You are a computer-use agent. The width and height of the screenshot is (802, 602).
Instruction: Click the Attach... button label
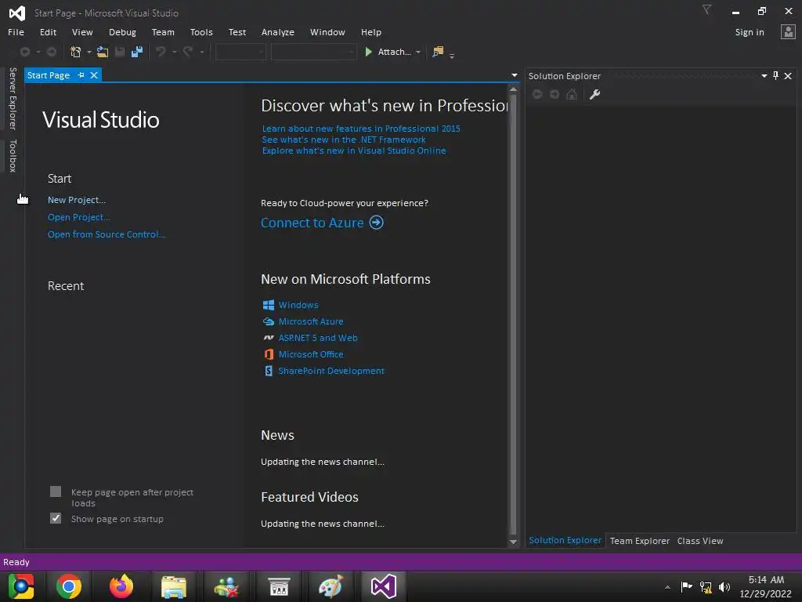pyautogui.click(x=395, y=52)
